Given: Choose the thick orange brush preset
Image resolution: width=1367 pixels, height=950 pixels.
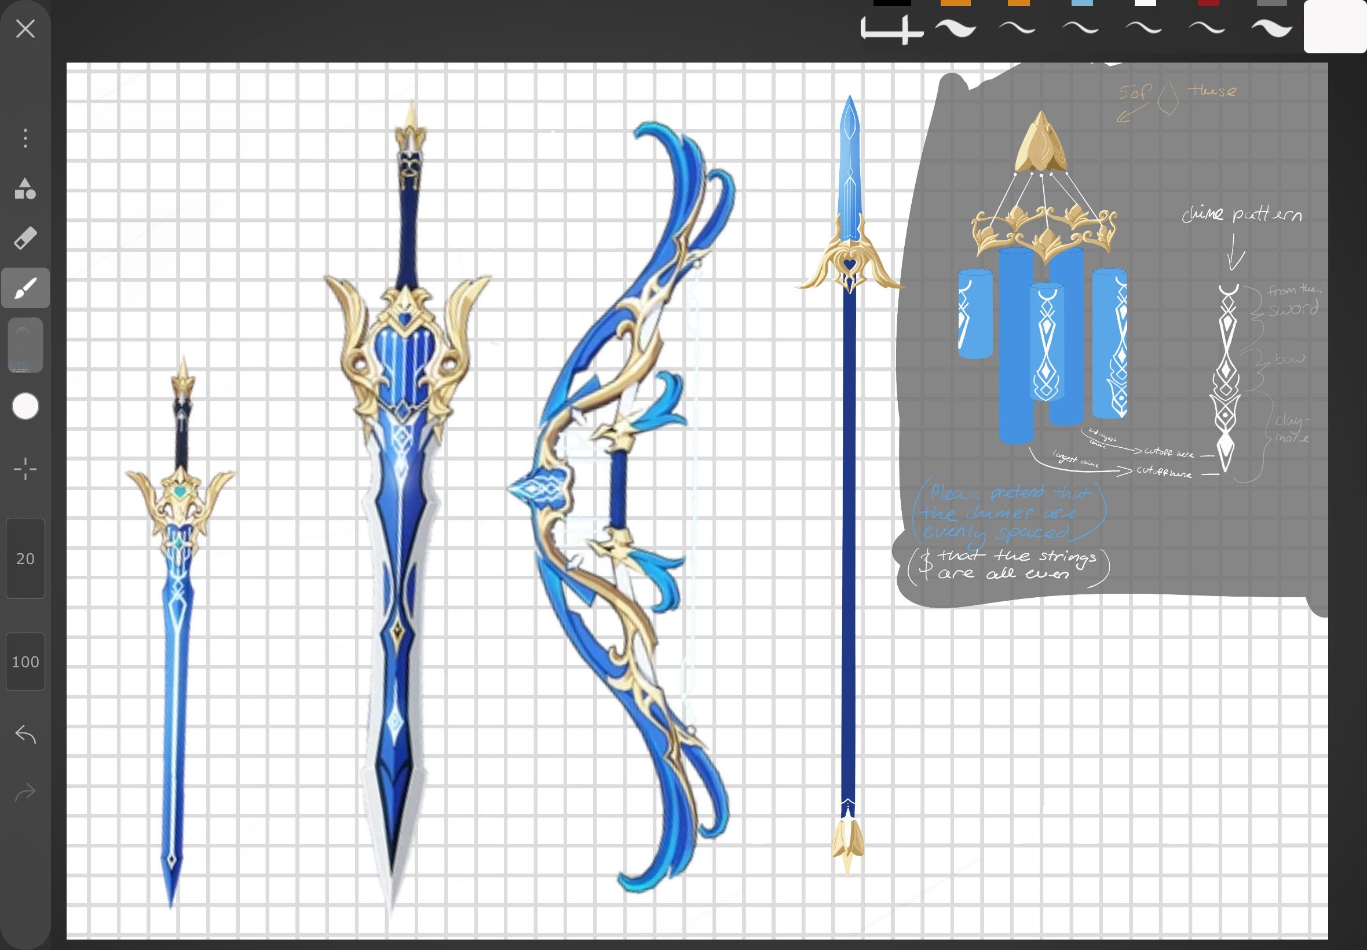Looking at the screenshot, I should [955, 27].
